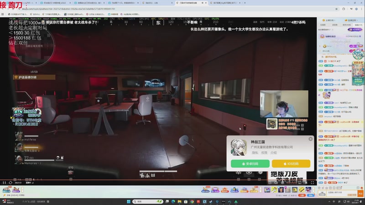Click the browser address bar URL
Screen dimensions: 365x205
pos(68,9)
